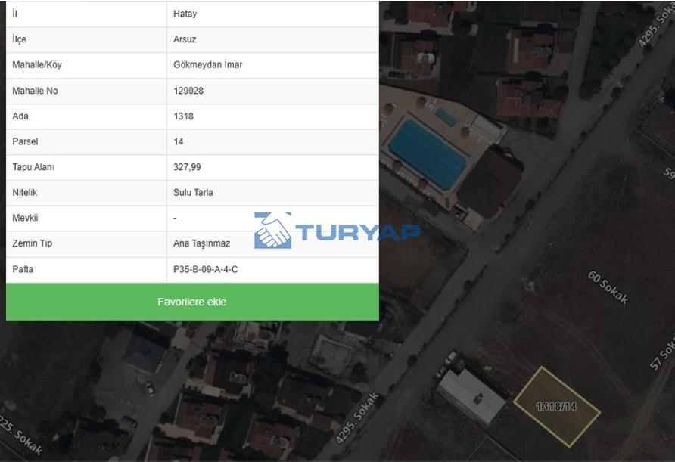Click the Mahalle No value 129028
This screenshot has width=675, height=462.
click(x=188, y=91)
